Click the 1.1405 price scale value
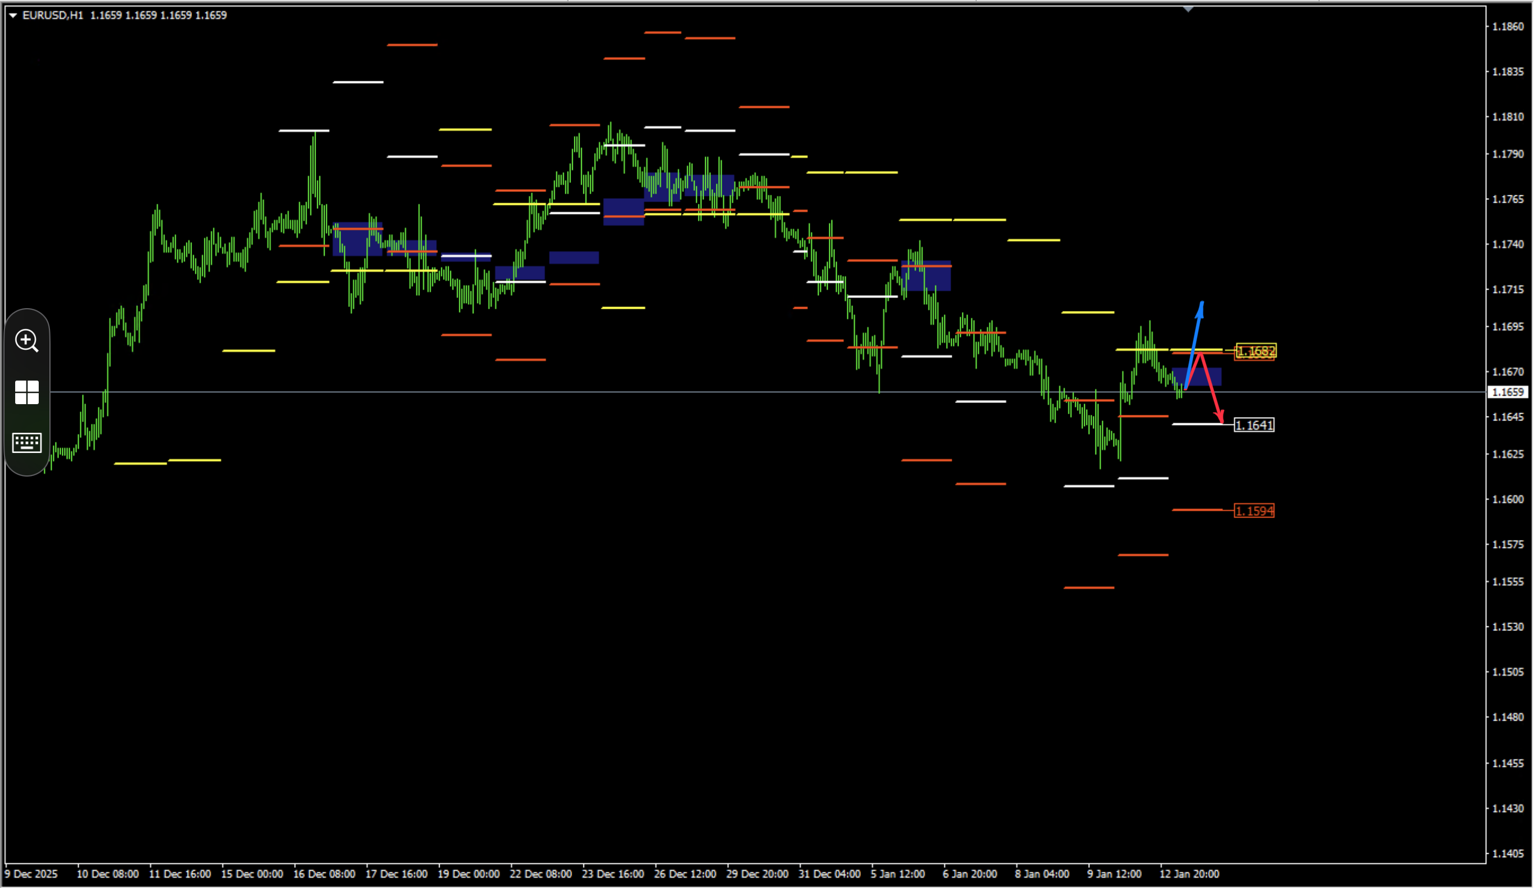The height and width of the screenshot is (888, 1534). click(1508, 853)
